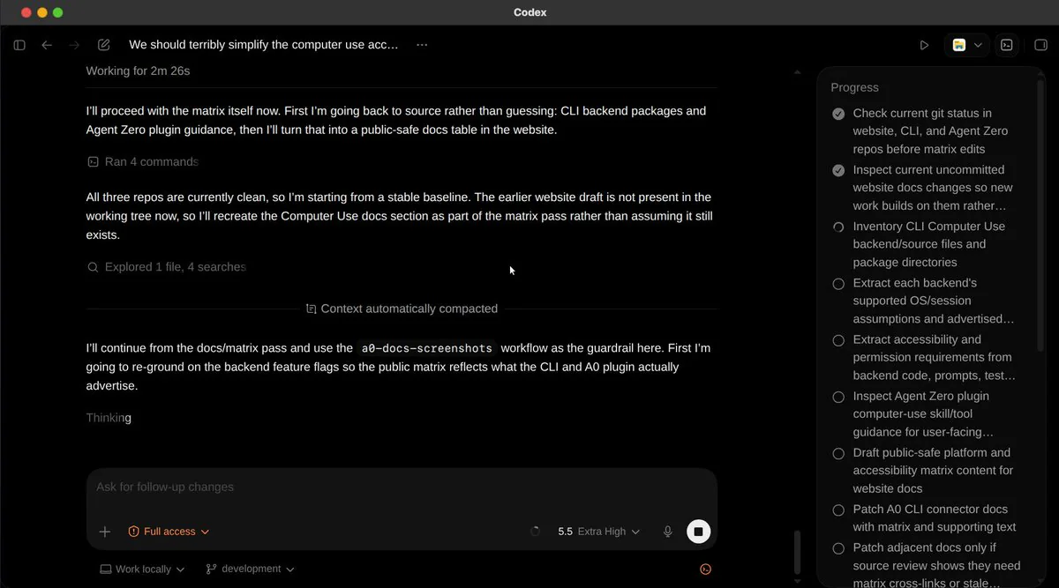Viewport: 1059px width, 588px height.
Task: Open the three-dot thread options menu
Action: tap(422, 45)
